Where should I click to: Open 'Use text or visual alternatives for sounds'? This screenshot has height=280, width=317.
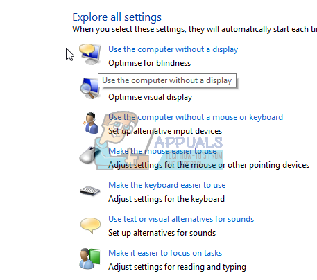click(x=181, y=219)
